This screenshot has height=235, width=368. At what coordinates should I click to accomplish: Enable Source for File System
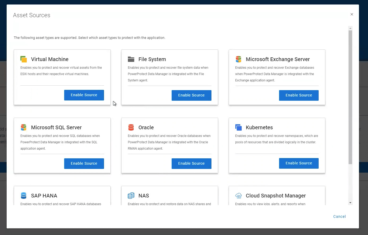[x=192, y=95]
